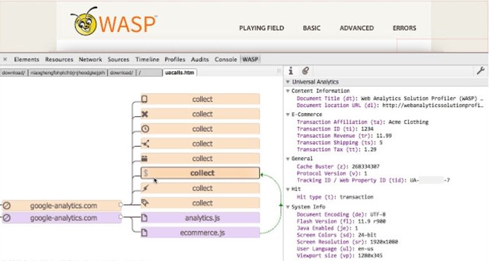Select the social share collect node icon
Image resolution: width=489 pixels, height=261 pixels.
pyautogui.click(x=145, y=144)
